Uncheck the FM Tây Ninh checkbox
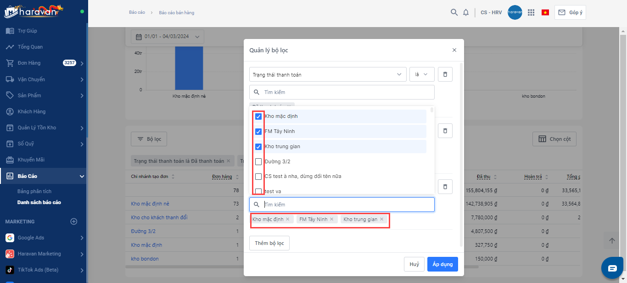The width and height of the screenshot is (627, 283). pos(258,132)
